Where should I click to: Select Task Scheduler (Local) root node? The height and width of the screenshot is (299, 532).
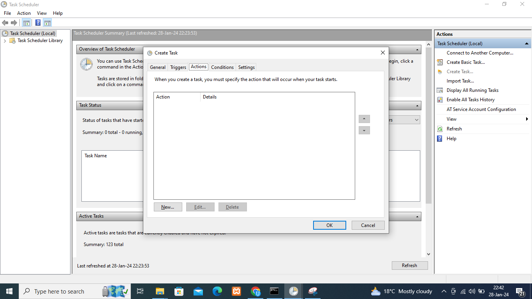pyautogui.click(x=32, y=33)
